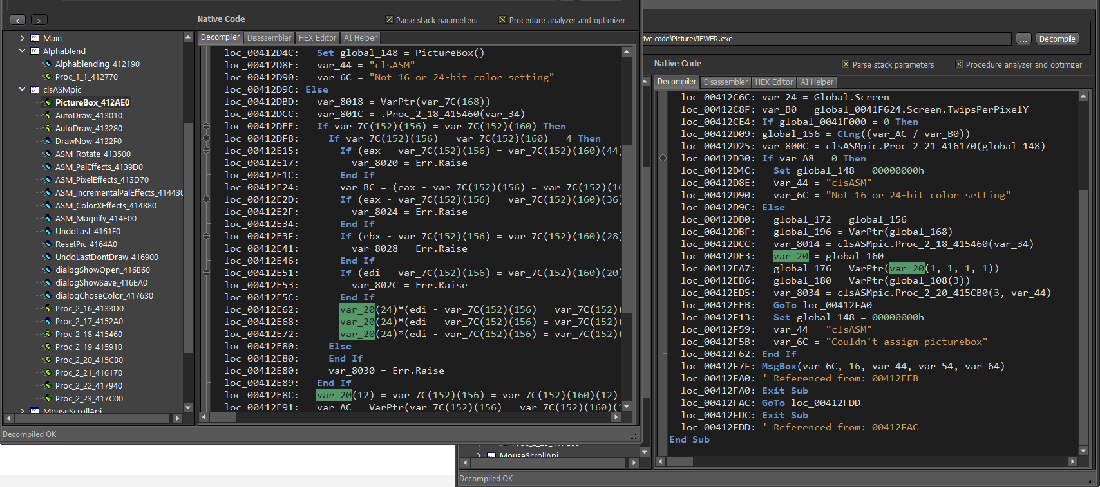Click DrawNow_4132F0 procedure icon
Image resolution: width=1100 pixels, height=487 pixels.
click(47, 141)
